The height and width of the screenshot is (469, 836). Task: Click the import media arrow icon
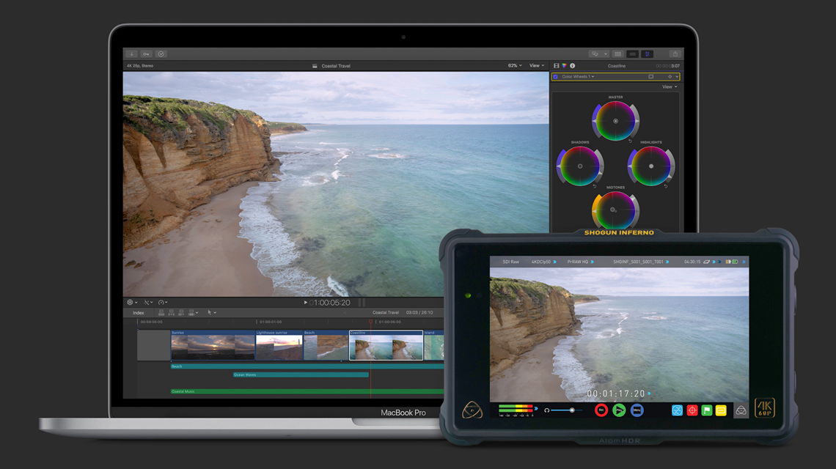point(132,53)
